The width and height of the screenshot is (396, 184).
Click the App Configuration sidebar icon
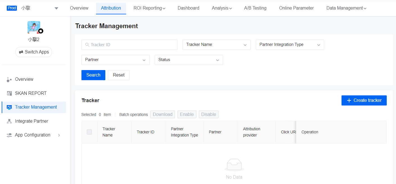9,135
